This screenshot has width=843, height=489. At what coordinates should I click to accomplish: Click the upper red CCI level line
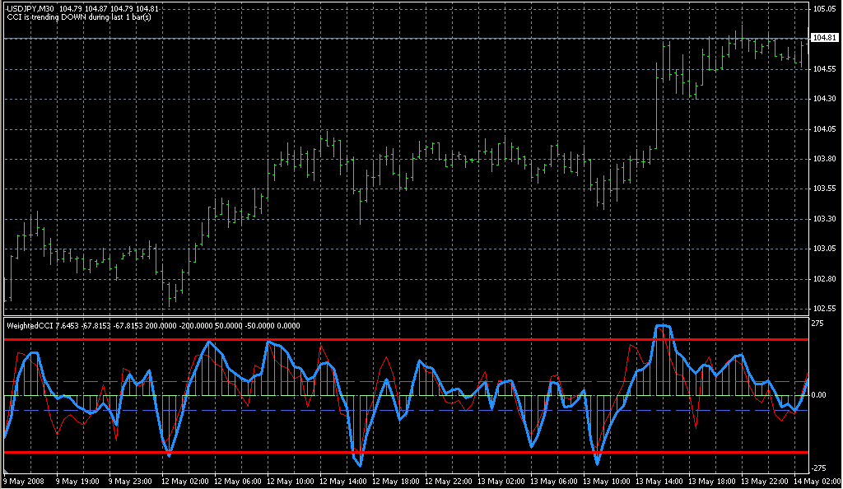coord(412,339)
